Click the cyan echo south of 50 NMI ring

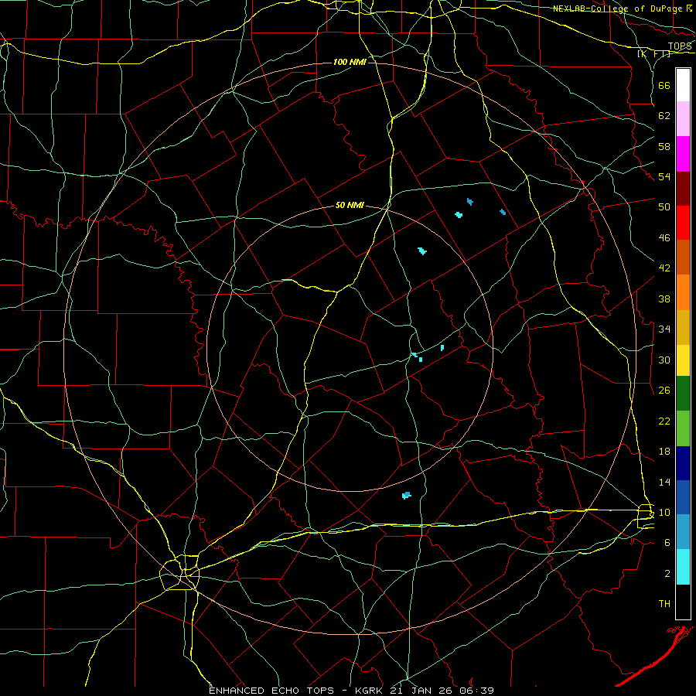click(x=406, y=496)
